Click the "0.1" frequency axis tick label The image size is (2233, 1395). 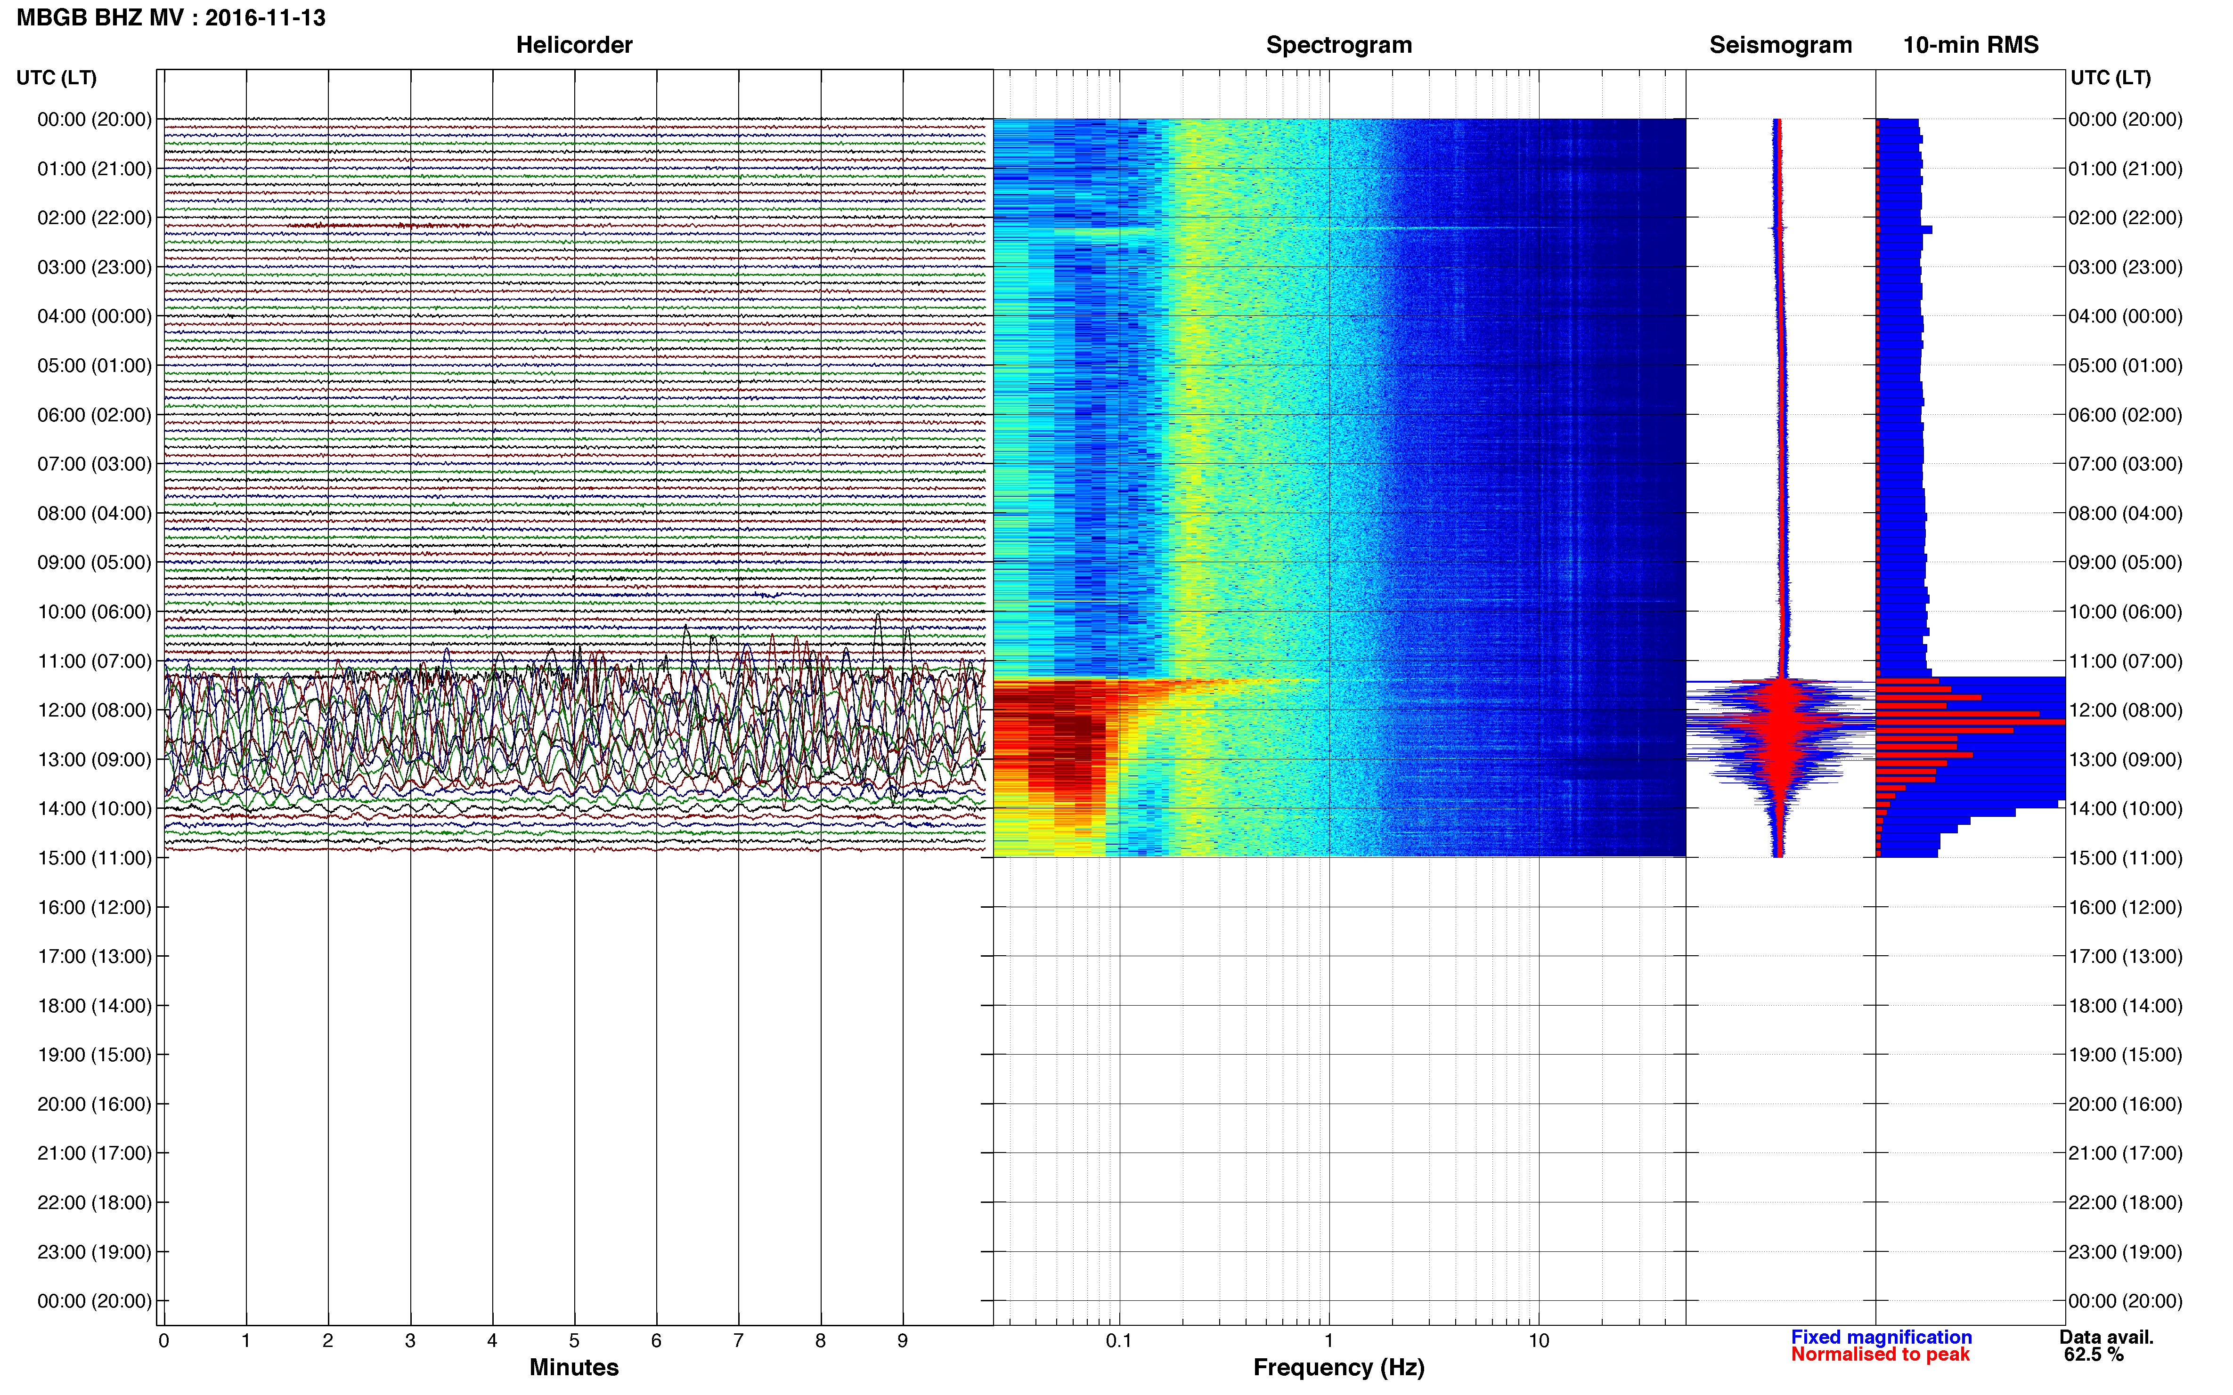coord(1119,1340)
